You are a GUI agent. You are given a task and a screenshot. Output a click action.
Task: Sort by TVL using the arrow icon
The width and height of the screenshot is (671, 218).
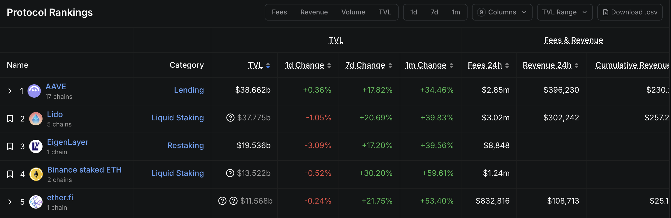(268, 65)
